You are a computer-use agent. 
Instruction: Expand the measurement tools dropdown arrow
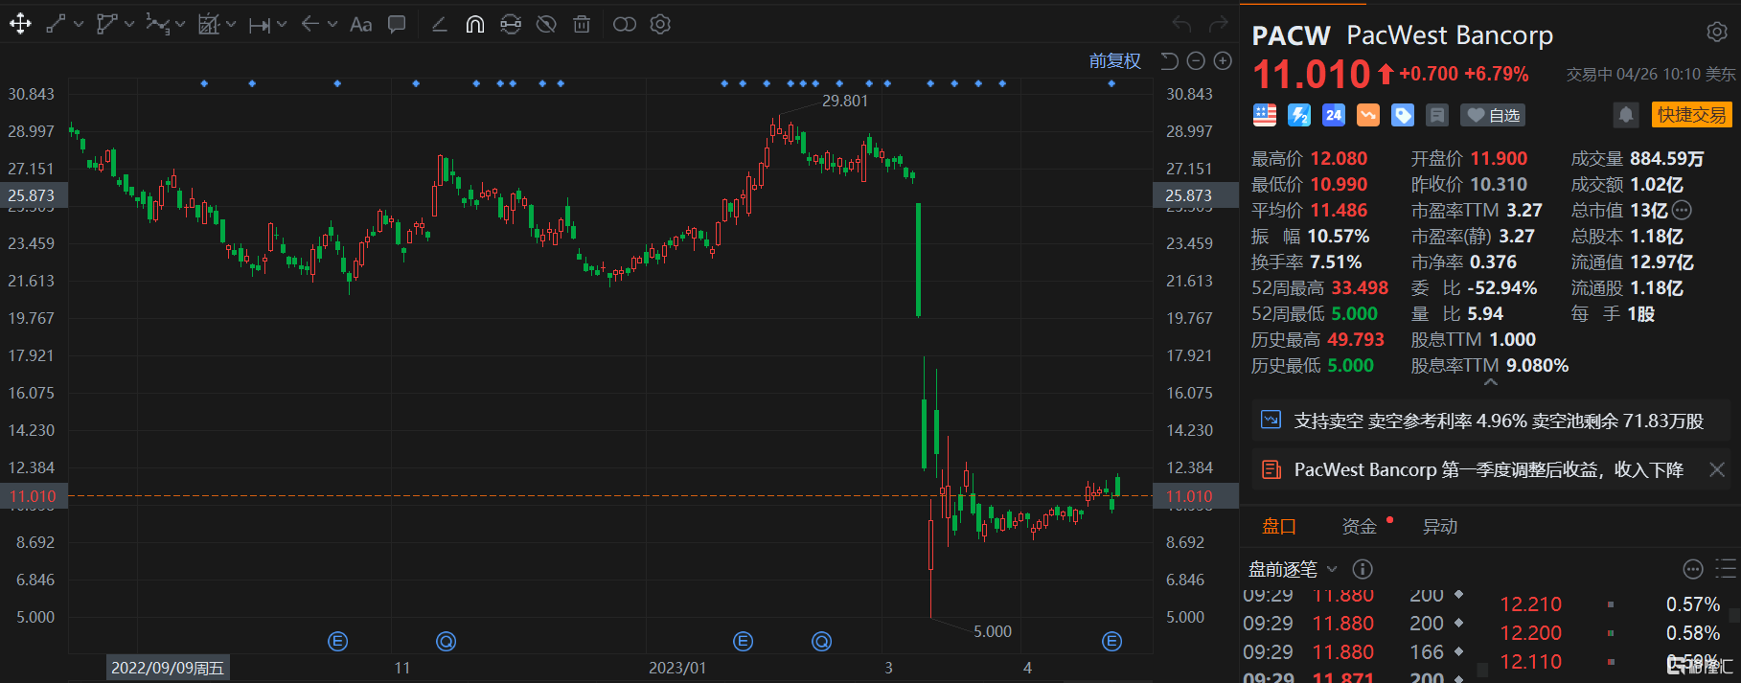[281, 24]
